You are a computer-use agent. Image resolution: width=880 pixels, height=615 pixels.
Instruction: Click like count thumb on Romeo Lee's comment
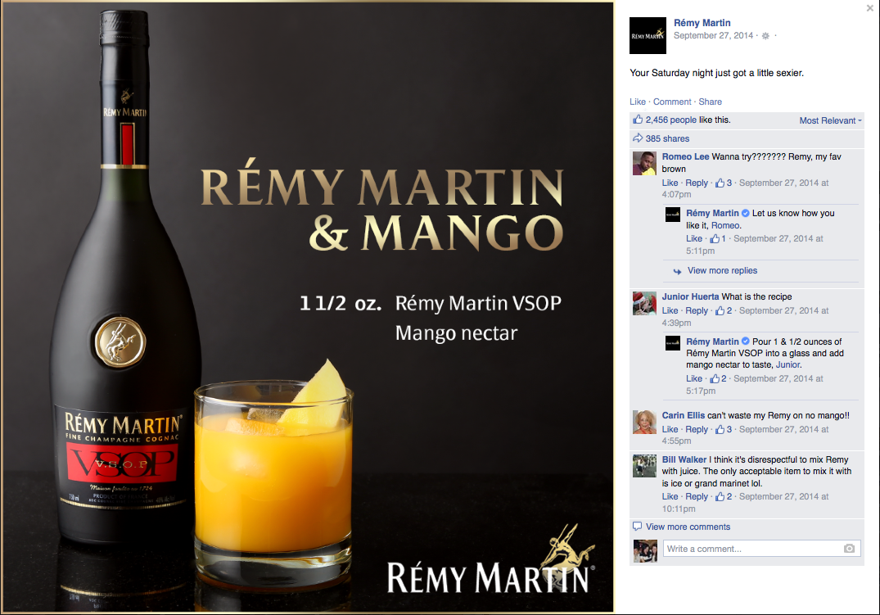[x=720, y=183]
